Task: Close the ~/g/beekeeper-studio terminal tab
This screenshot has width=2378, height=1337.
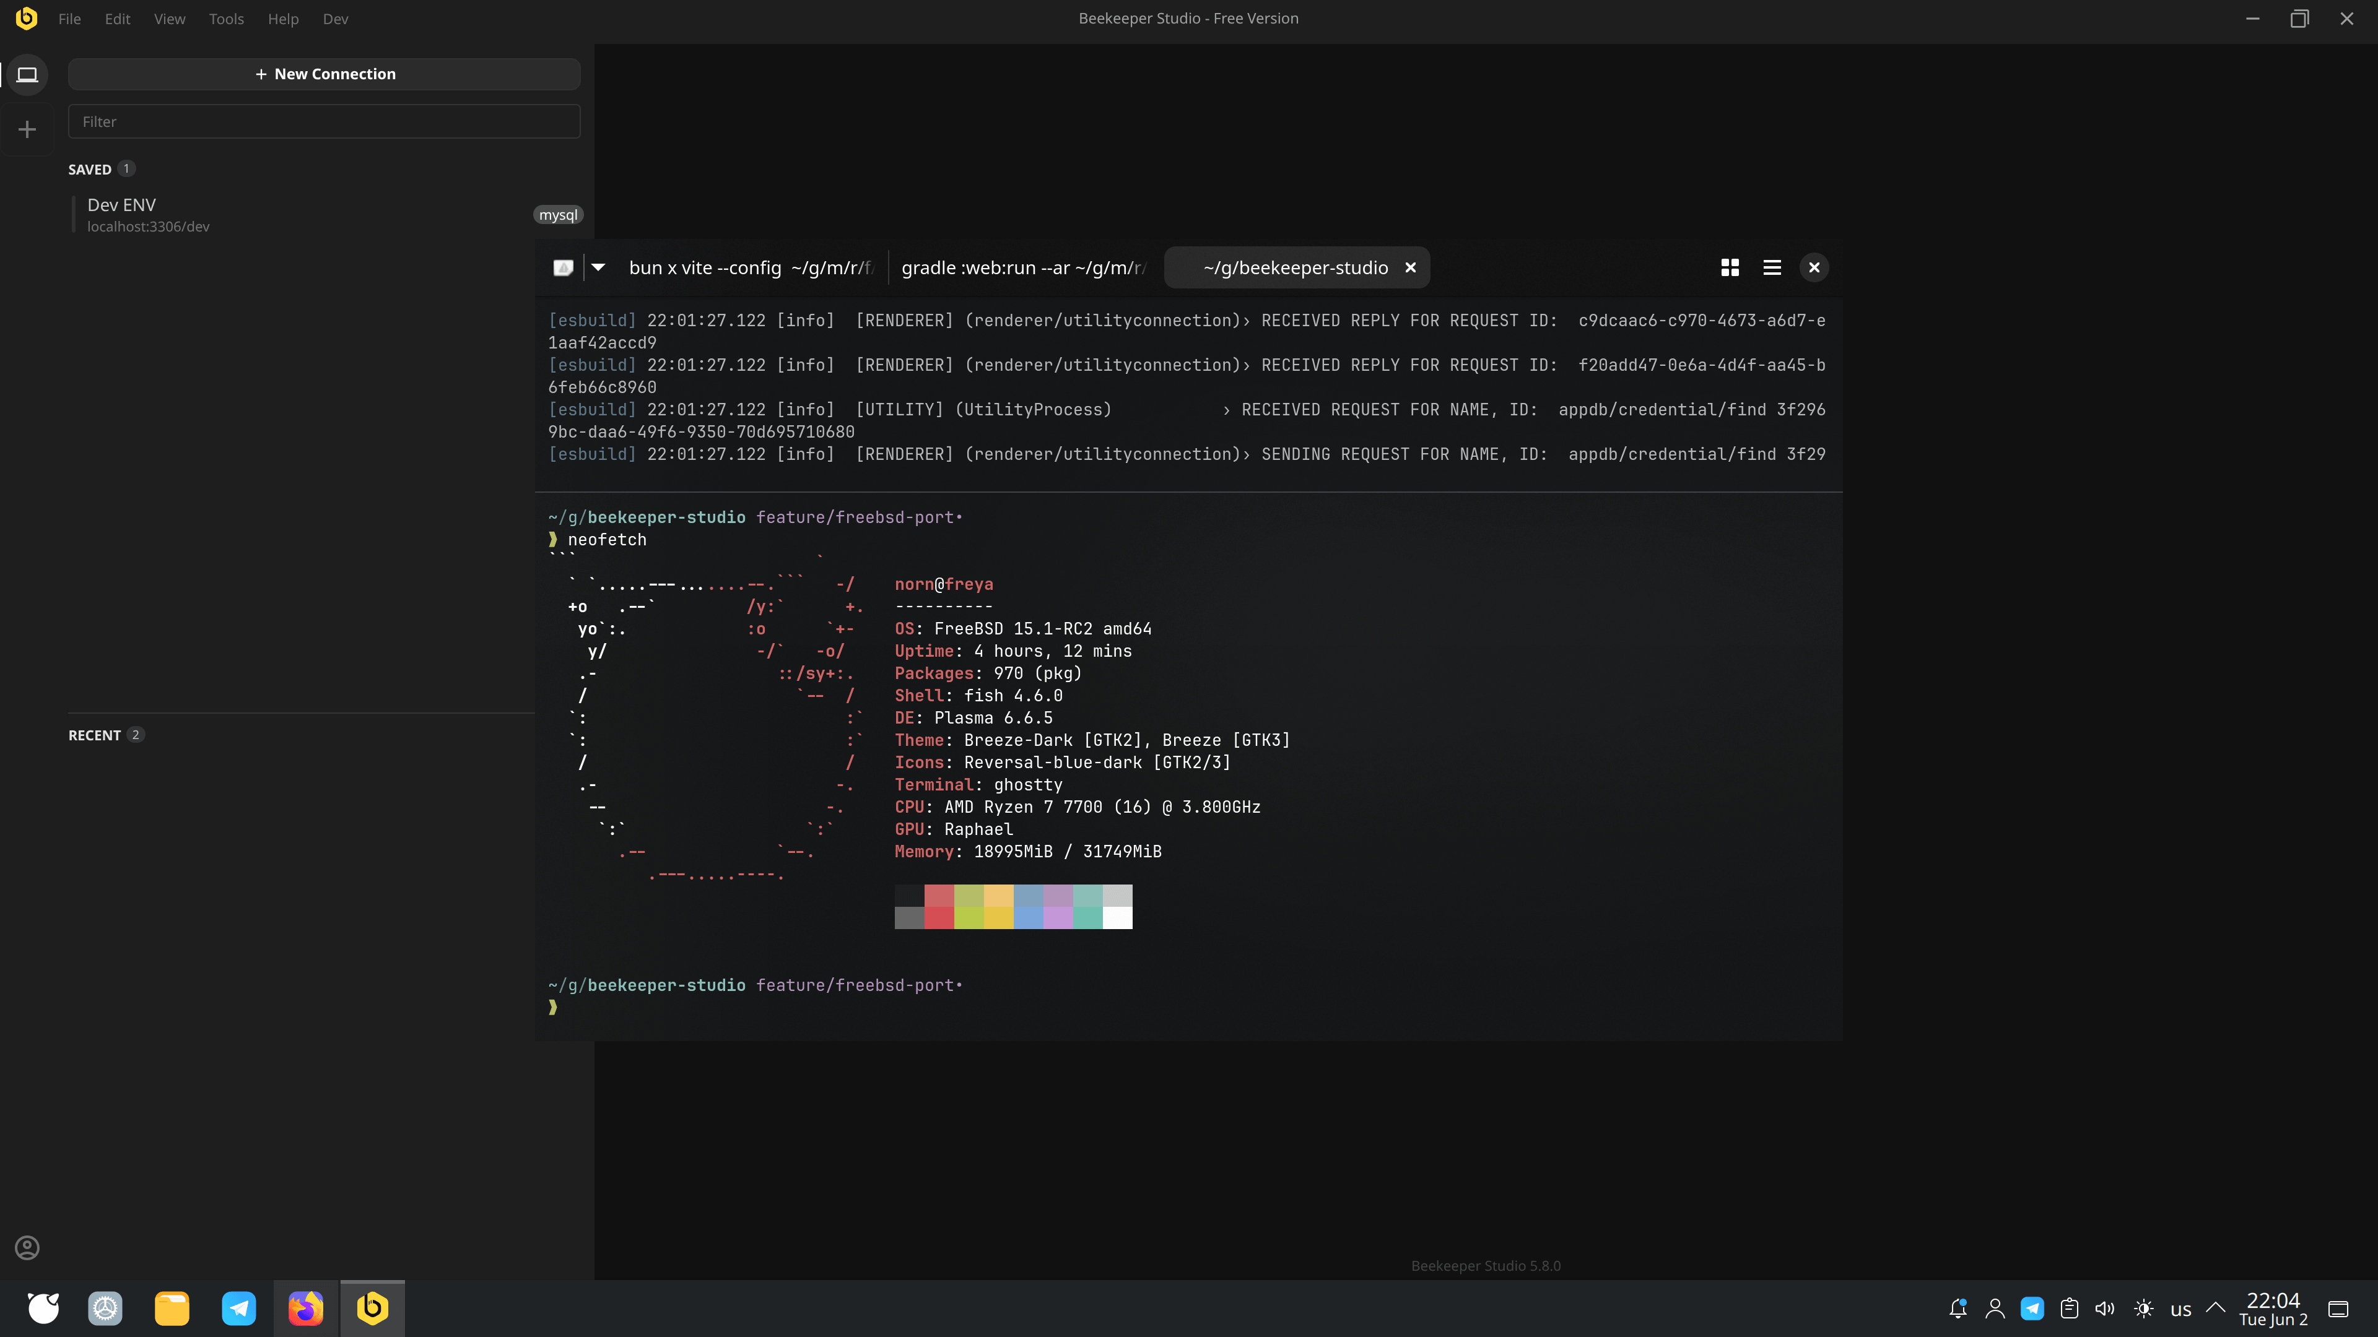Action: coord(1411,267)
